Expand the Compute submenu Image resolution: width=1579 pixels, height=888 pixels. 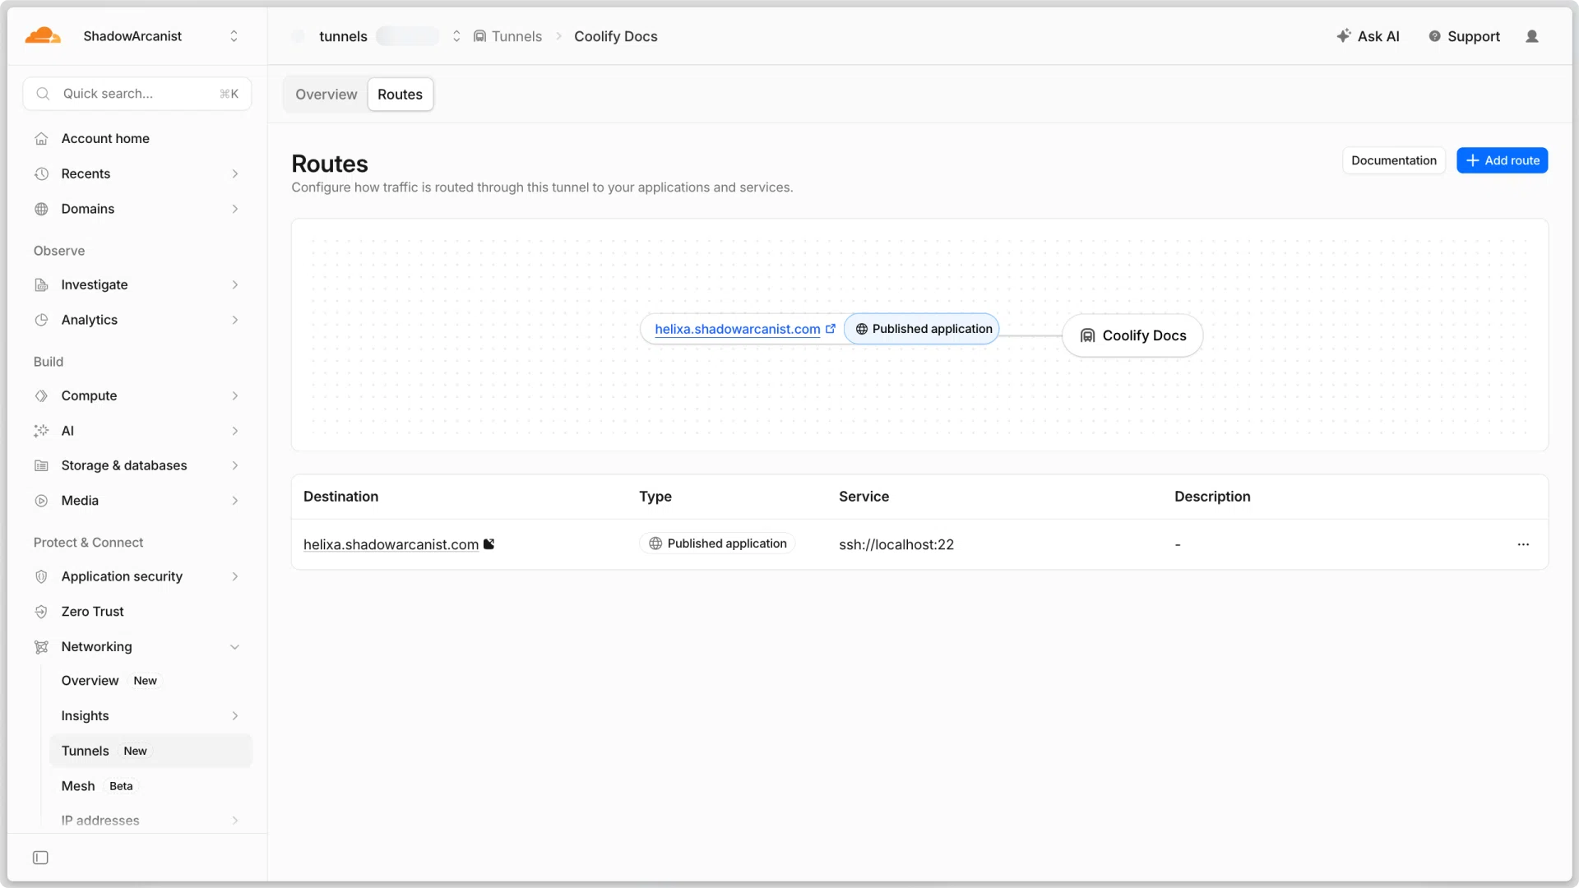[235, 396]
